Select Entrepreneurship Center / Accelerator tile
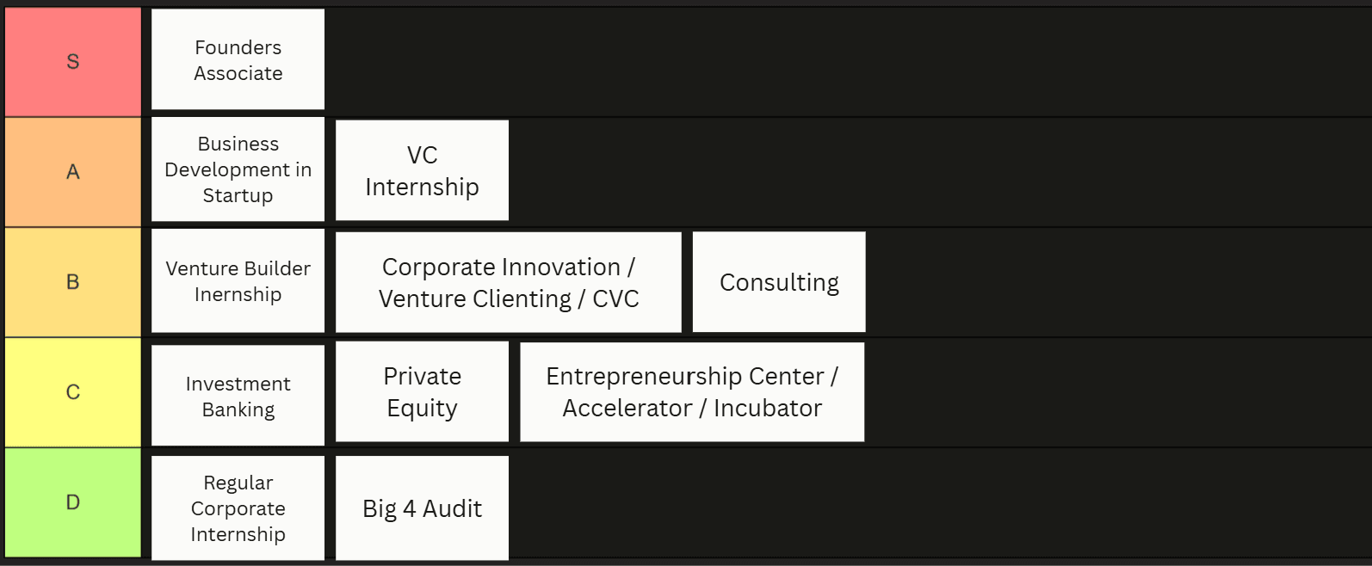The image size is (1372, 566). (x=692, y=391)
